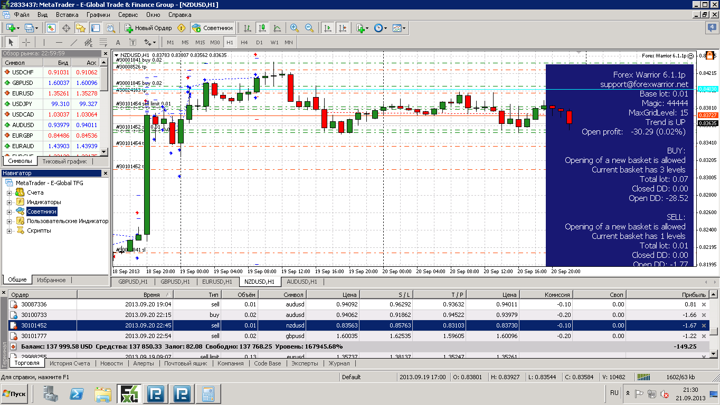Screen dimensions: 720x405
Task: Open the Вставка menu
Action: pos(67,15)
